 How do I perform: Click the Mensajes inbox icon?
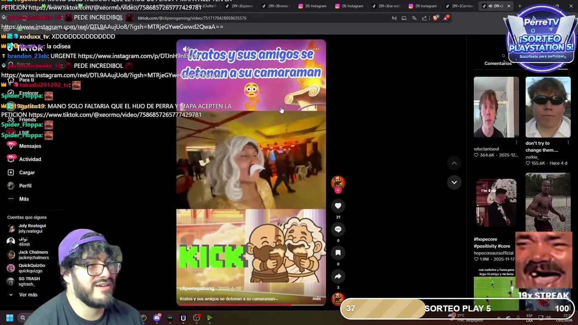(11, 146)
